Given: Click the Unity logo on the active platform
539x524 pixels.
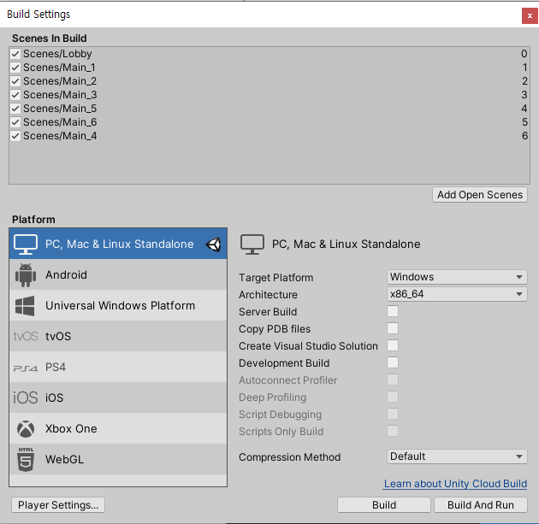Looking at the screenshot, I should (214, 244).
